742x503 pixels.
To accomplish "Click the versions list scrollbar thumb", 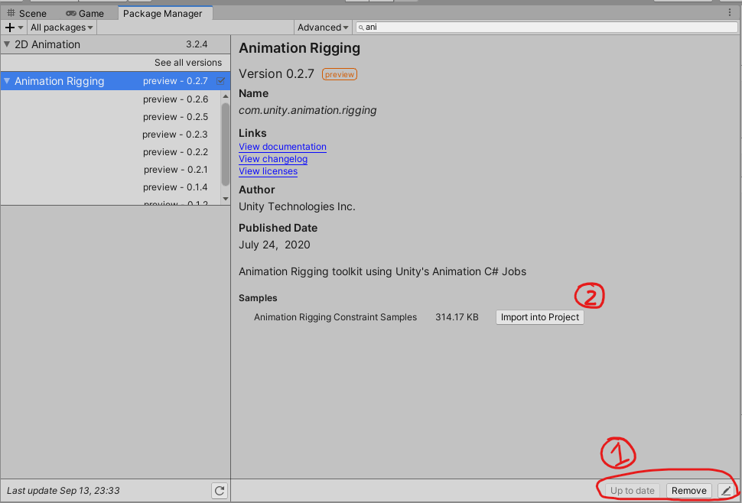I will point(225,144).
